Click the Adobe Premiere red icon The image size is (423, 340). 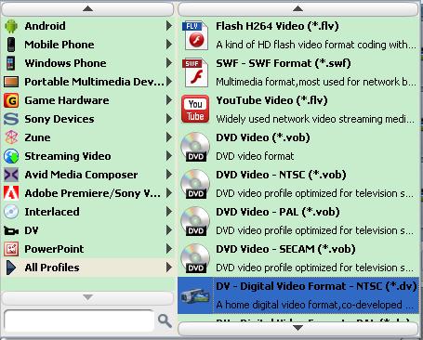tap(11, 193)
